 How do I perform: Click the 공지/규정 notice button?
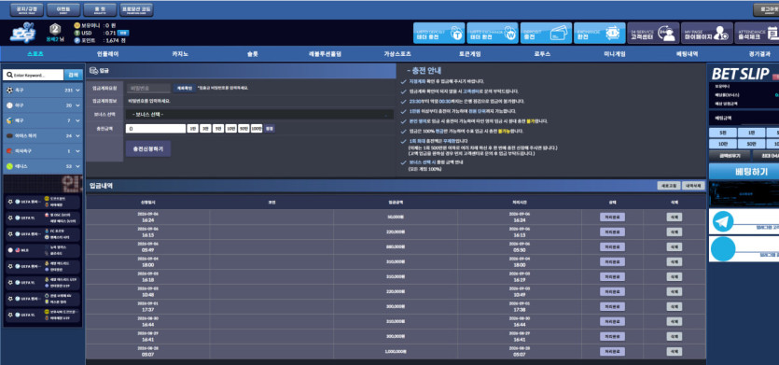pos(26,10)
